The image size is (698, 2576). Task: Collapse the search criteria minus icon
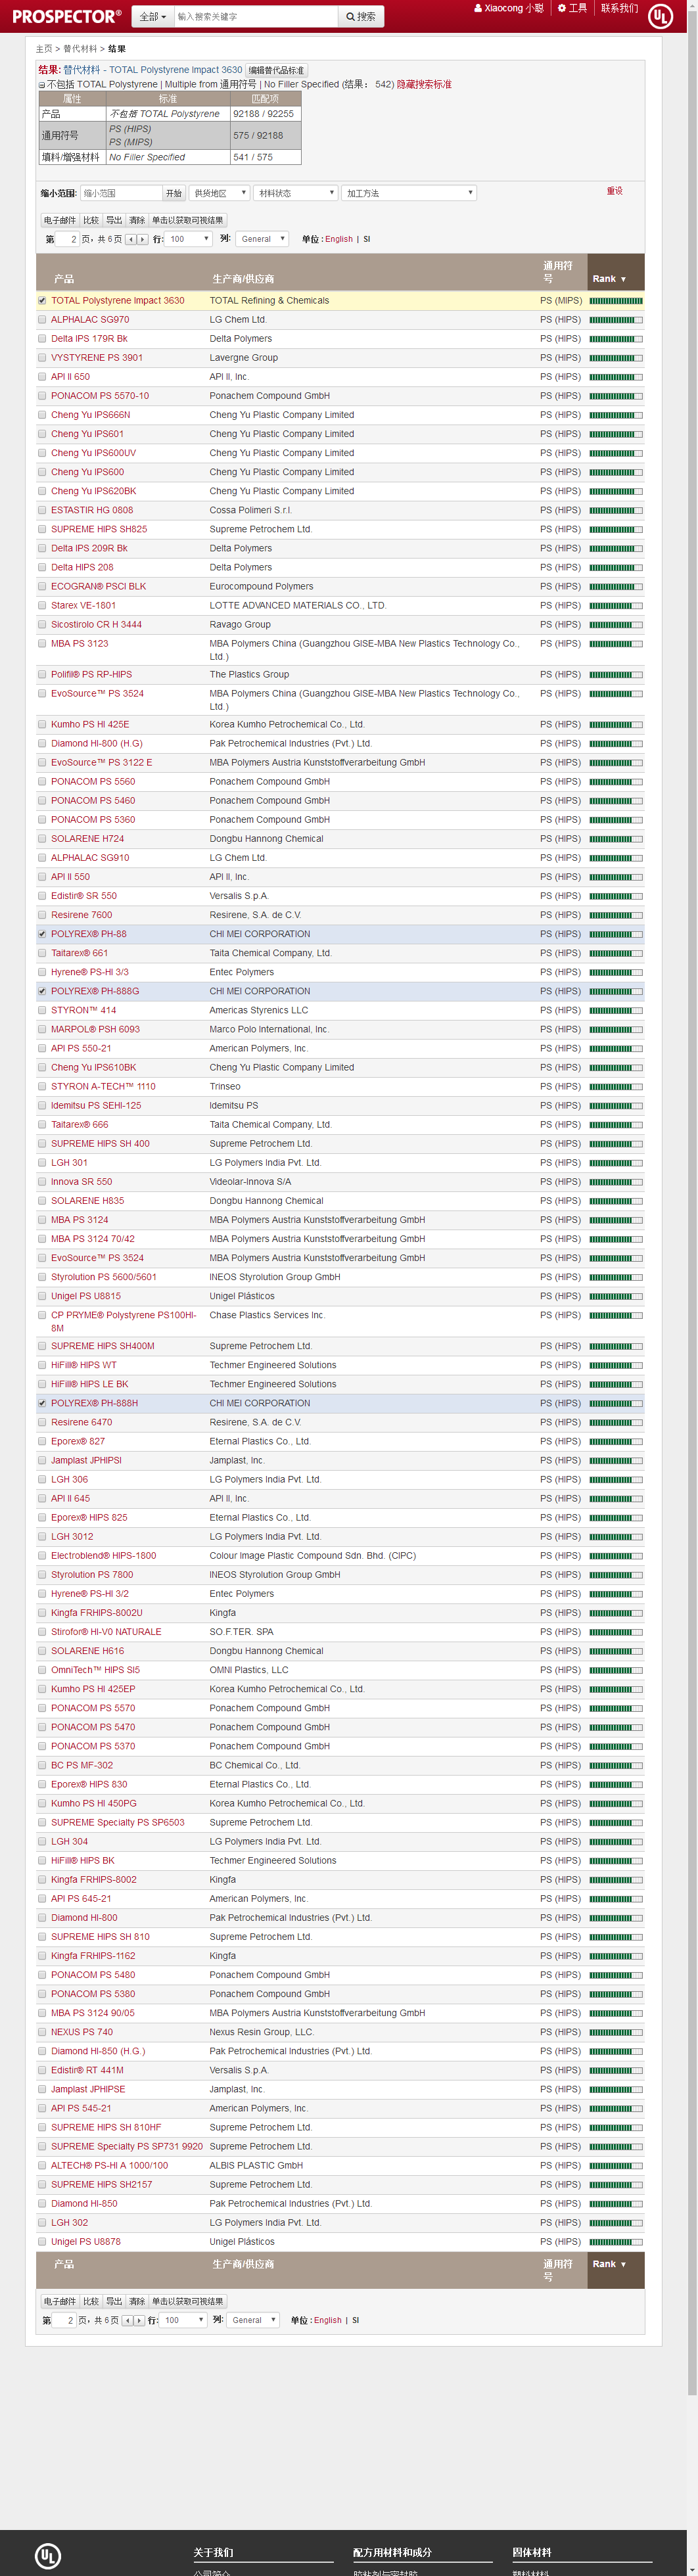coord(41,85)
